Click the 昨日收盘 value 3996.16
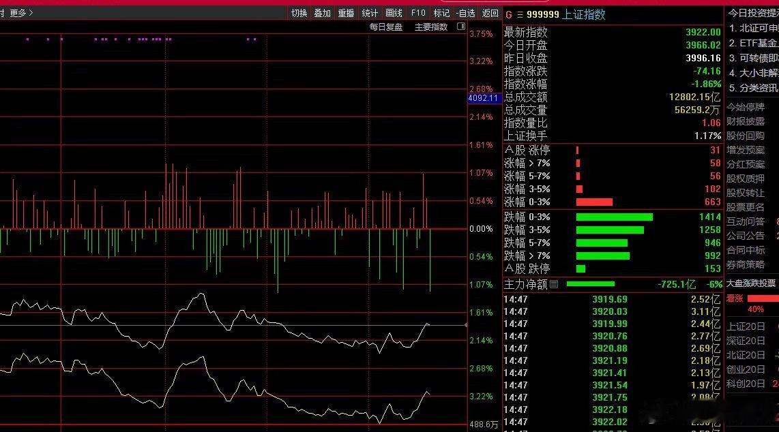Image resolution: width=779 pixels, height=432 pixels. pos(703,58)
